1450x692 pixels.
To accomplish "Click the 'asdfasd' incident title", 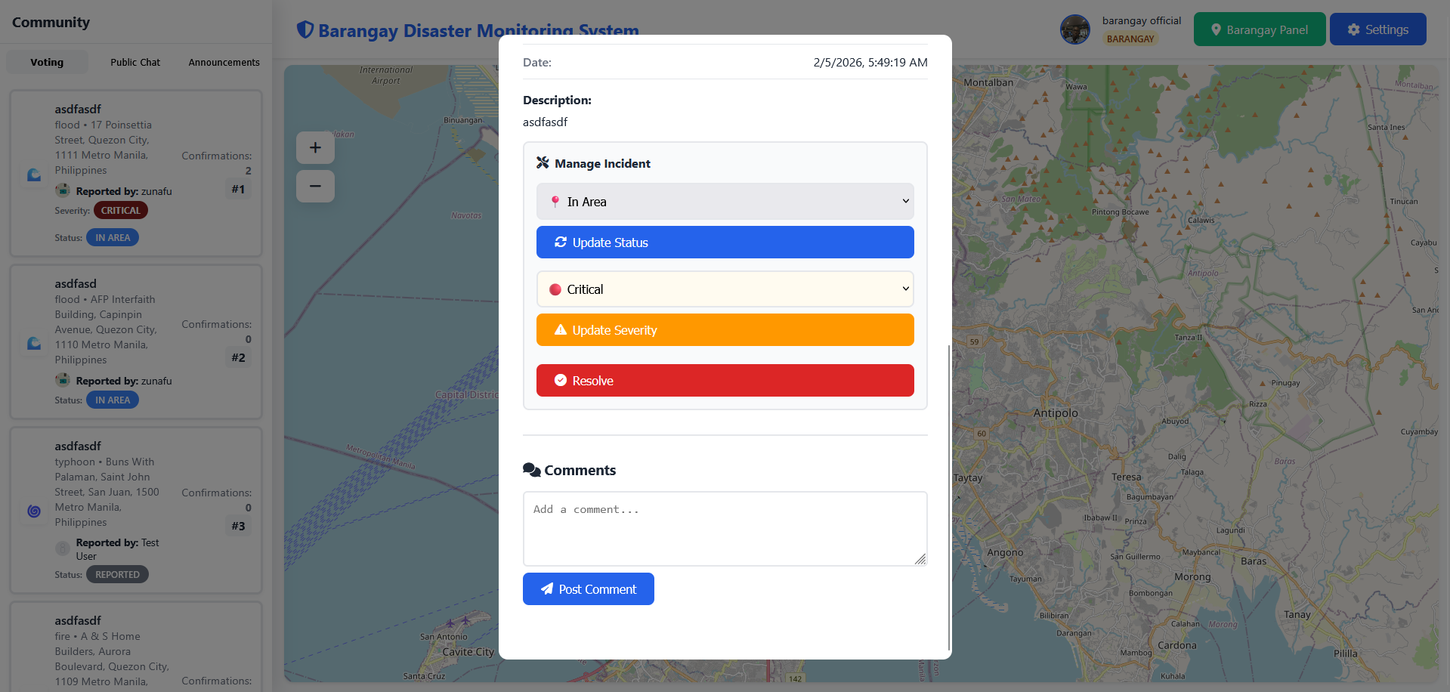I will point(76,283).
